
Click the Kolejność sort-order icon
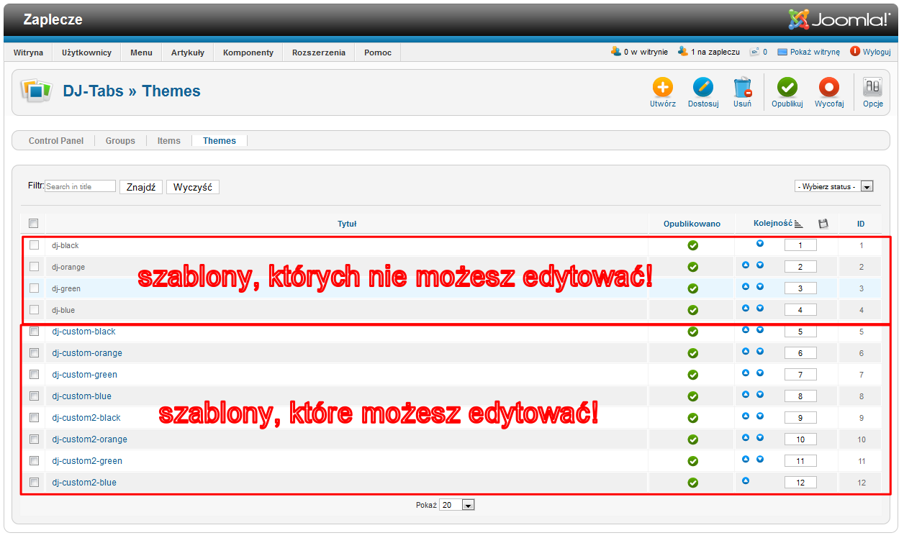[798, 224]
